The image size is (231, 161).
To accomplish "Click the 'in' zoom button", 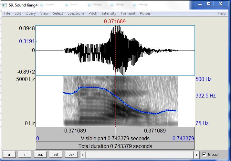I will [x=25, y=155].
